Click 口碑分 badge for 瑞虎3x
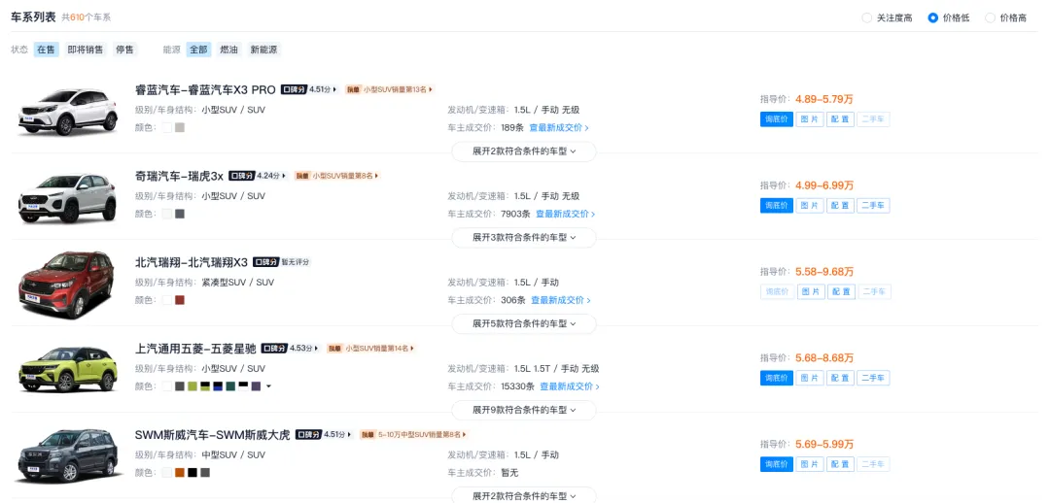Viewport: 1050px width, 503px height. point(242,176)
